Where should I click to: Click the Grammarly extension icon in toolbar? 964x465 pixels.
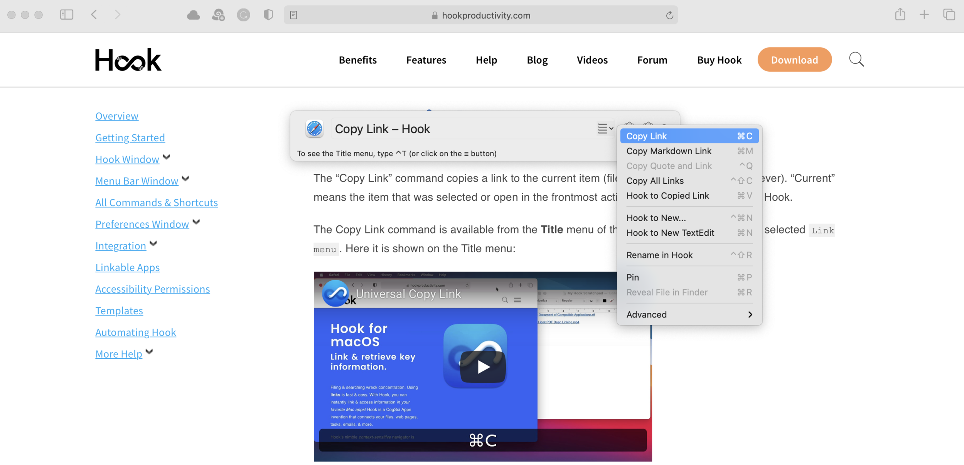pyautogui.click(x=243, y=15)
